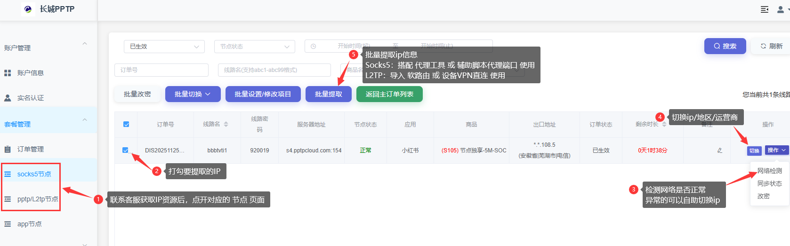Viewport: 790px width, 246px height.
Task: Click the 开始时间(起) date field
Action: (353, 46)
